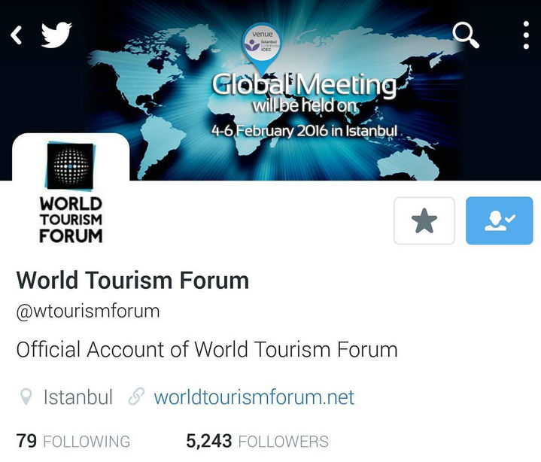Click the Official Account bio text
The height and width of the screenshot is (462, 541).
[207, 349]
